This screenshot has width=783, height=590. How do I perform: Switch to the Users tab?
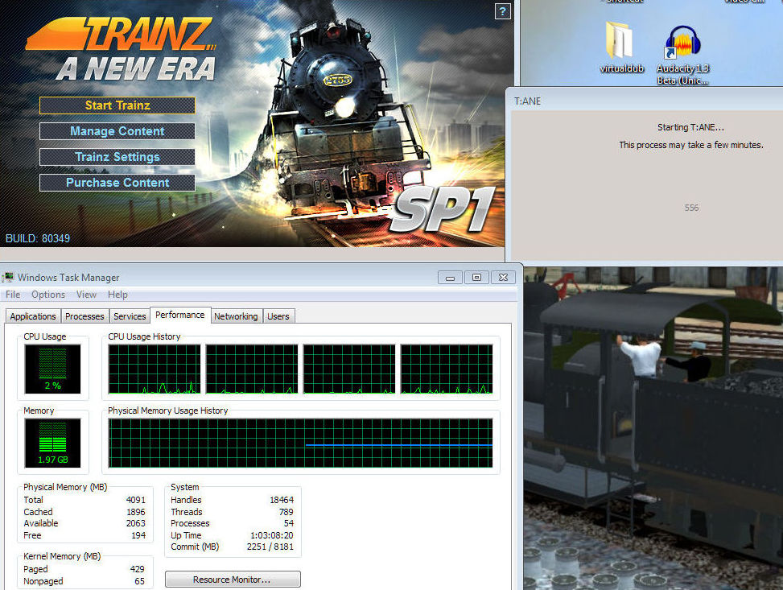(x=278, y=316)
